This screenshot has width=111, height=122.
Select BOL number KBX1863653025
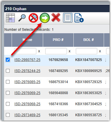click(89, 93)
